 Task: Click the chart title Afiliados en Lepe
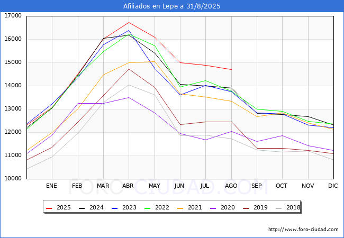pos(172,6)
